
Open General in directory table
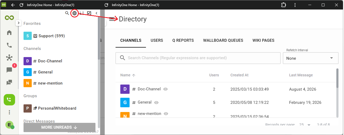coord(145,102)
